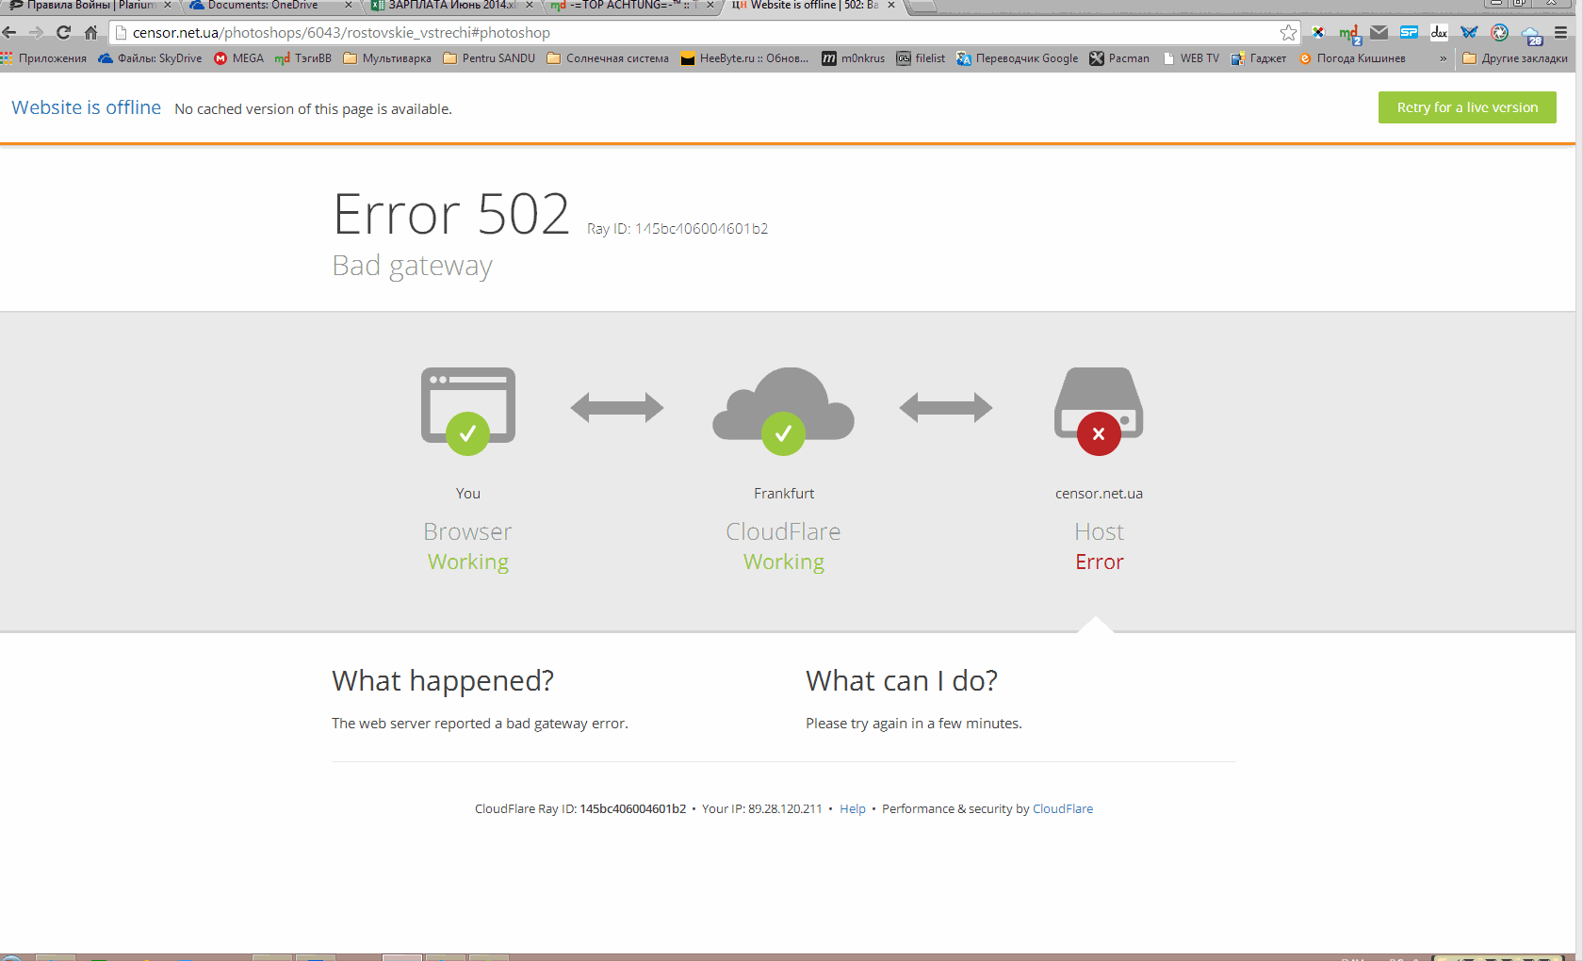Click the Bad gateway subtitle

click(413, 266)
